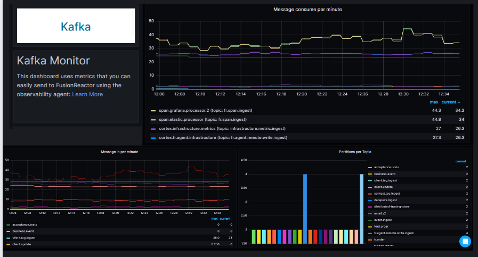Toggle event.ingest in Partitions legend
The width and height of the screenshot is (478, 257).
point(383,220)
